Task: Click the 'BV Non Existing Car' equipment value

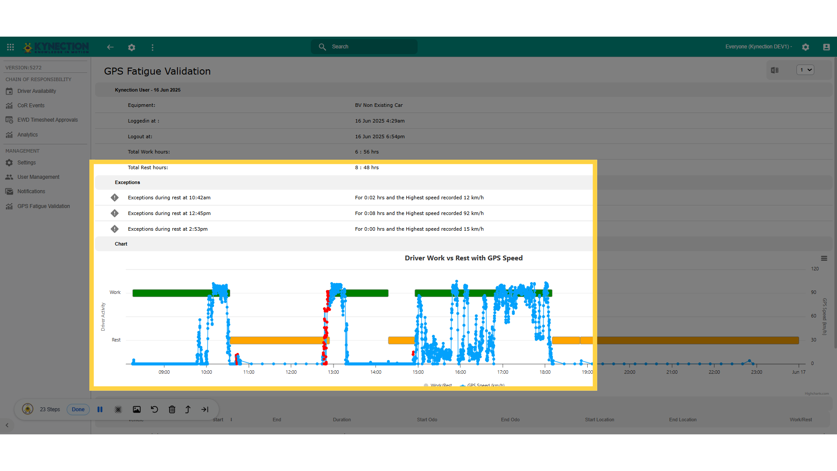Action: pyautogui.click(x=379, y=105)
